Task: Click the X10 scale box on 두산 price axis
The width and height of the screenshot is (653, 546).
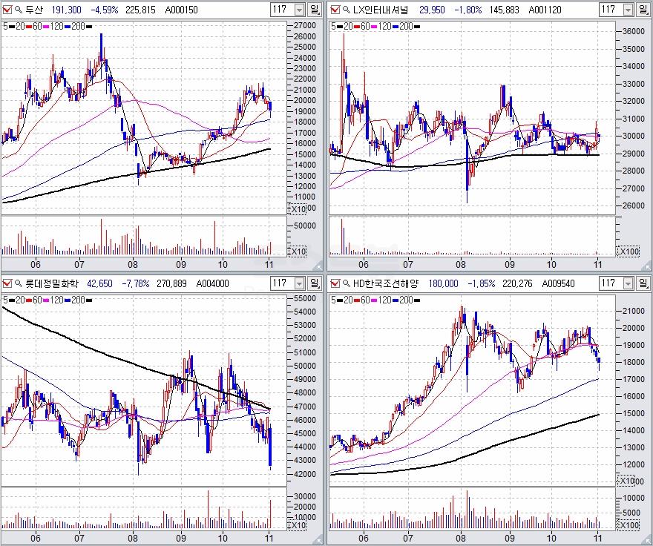Action: pyautogui.click(x=298, y=208)
